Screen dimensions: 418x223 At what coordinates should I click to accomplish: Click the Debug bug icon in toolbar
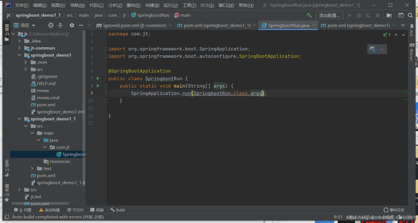click(359, 15)
